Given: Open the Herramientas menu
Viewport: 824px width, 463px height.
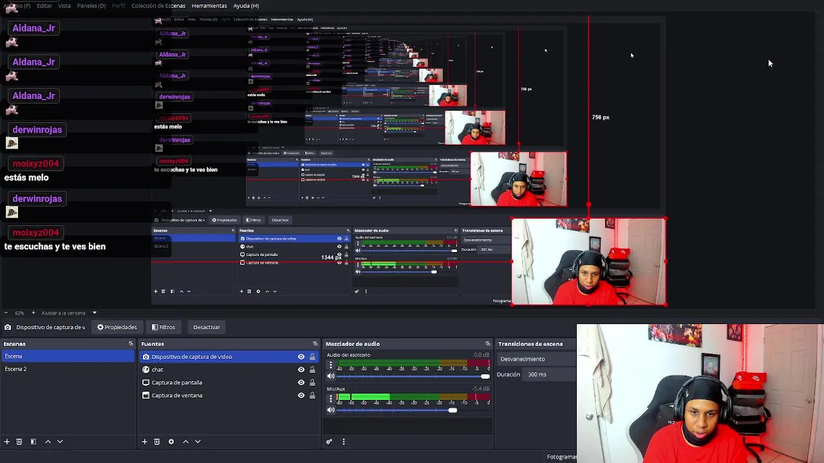Looking at the screenshot, I should (209, 6).
